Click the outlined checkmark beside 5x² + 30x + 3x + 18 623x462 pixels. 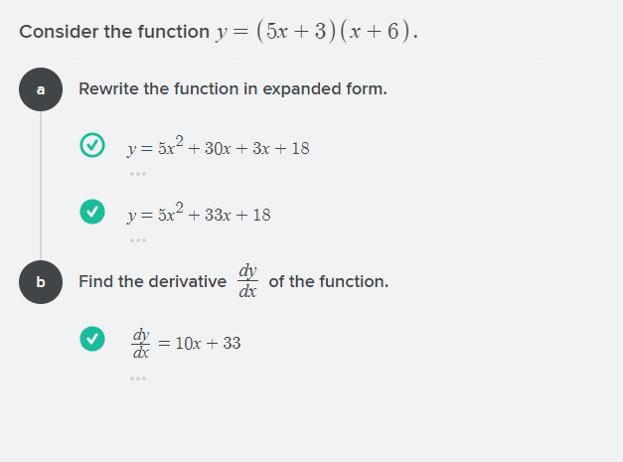click(x=92, y=145)
